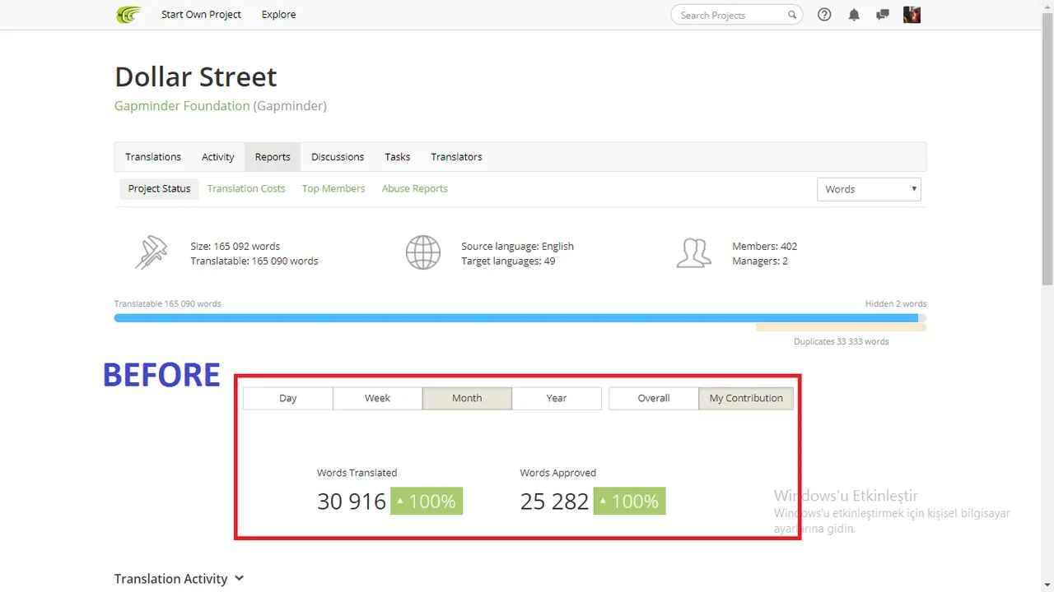This screenshot has width=1054, height=592.
Task: Switch to My Contribution view
Action: click(x=746, y=398)
